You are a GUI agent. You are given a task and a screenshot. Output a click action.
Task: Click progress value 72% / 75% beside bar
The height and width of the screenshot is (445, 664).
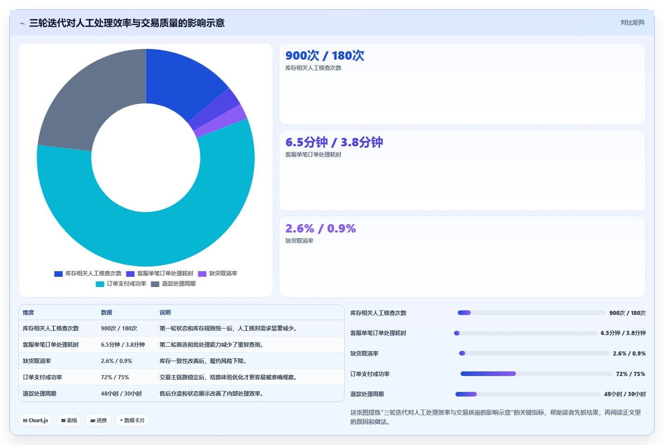[x=630, y=374]
